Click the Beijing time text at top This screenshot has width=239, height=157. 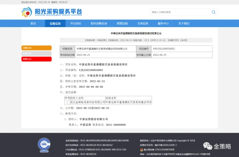pyautogui.click(x=44, y=2)
